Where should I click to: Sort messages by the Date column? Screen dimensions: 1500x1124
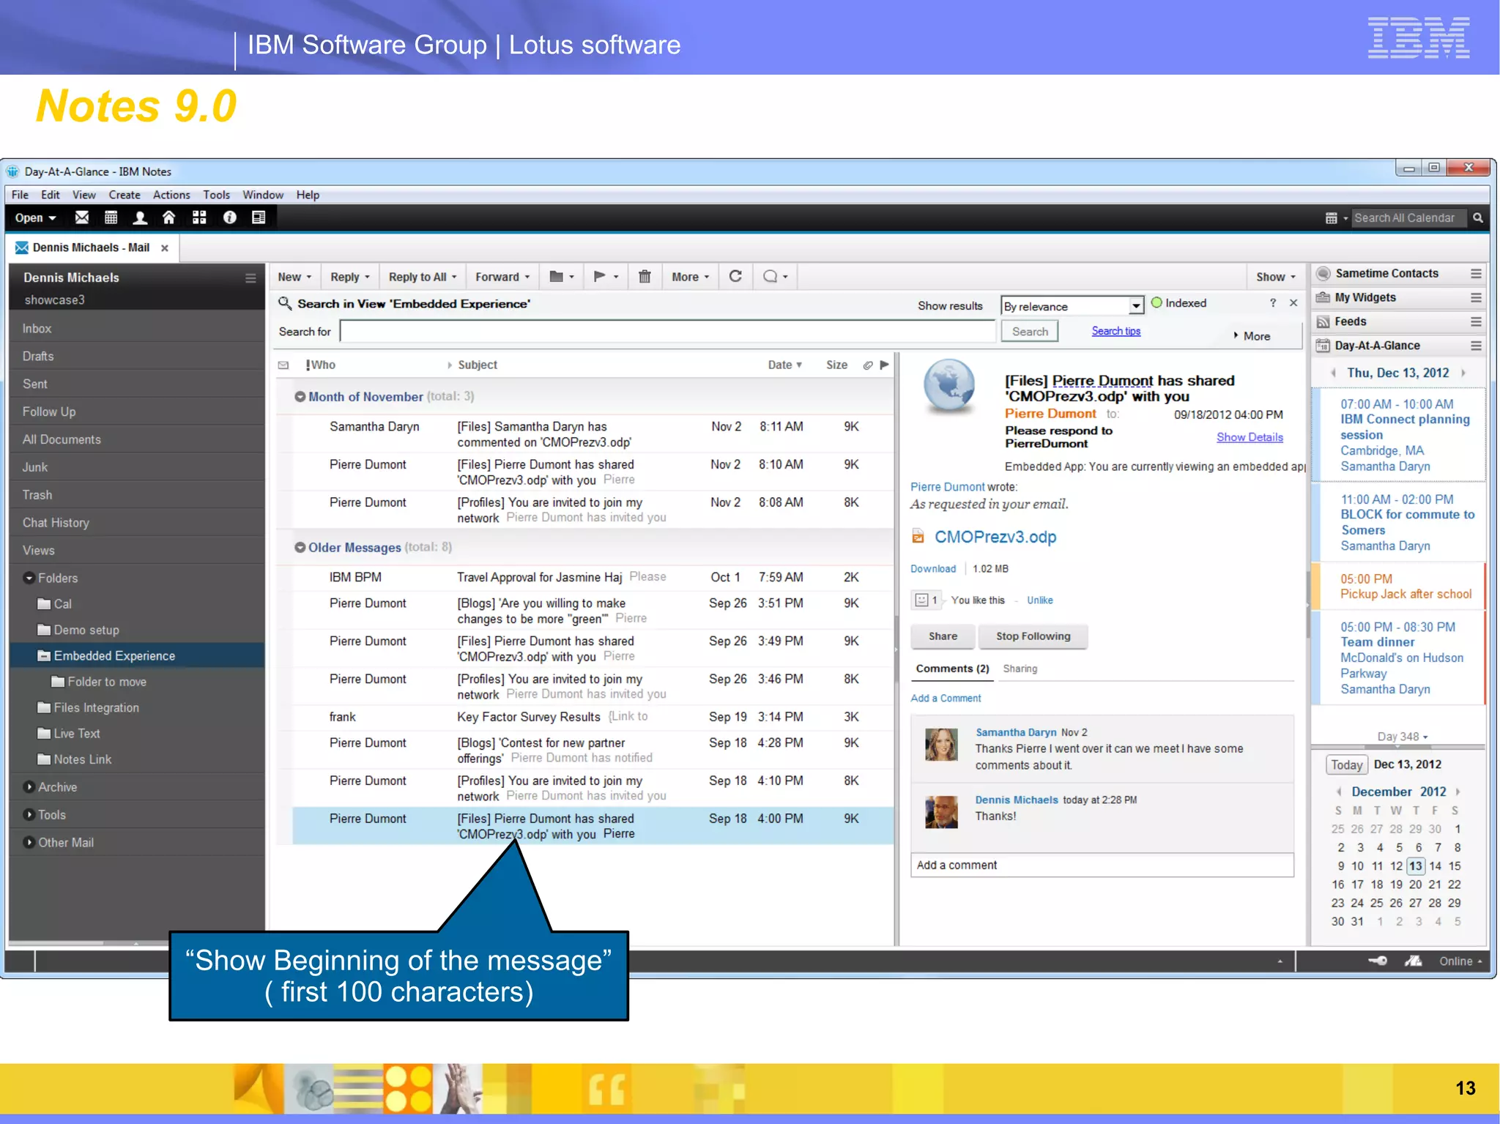[x=785, y=365]
